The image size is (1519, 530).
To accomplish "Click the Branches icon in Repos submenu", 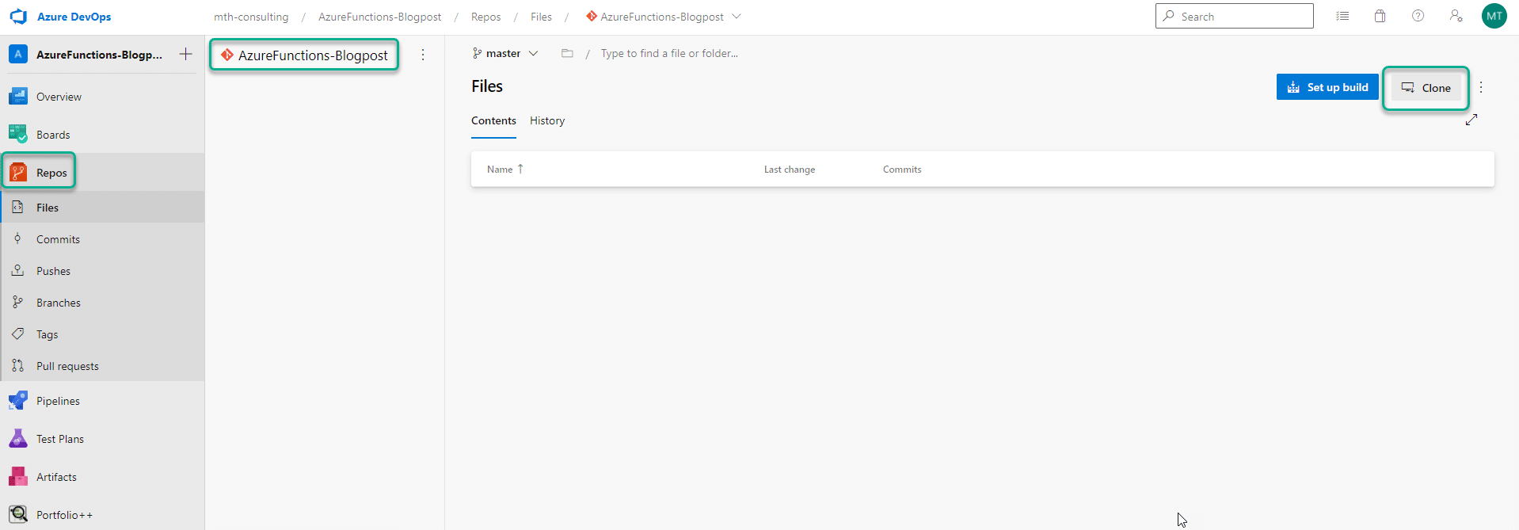I will coord(17,302).
